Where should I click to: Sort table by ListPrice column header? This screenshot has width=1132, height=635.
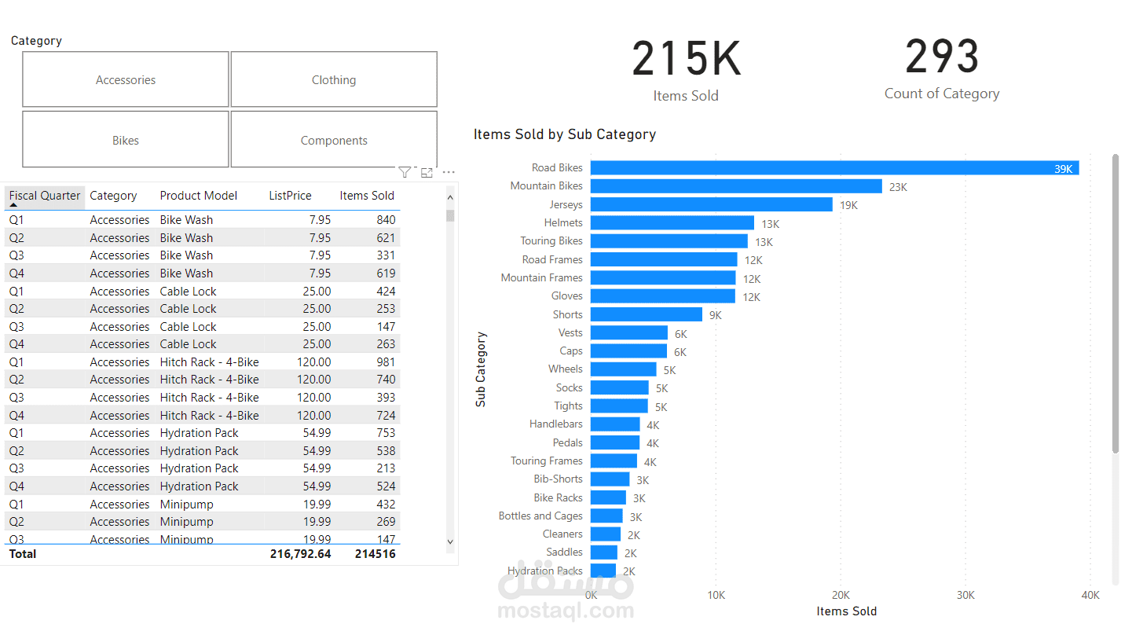click(290, 196)
